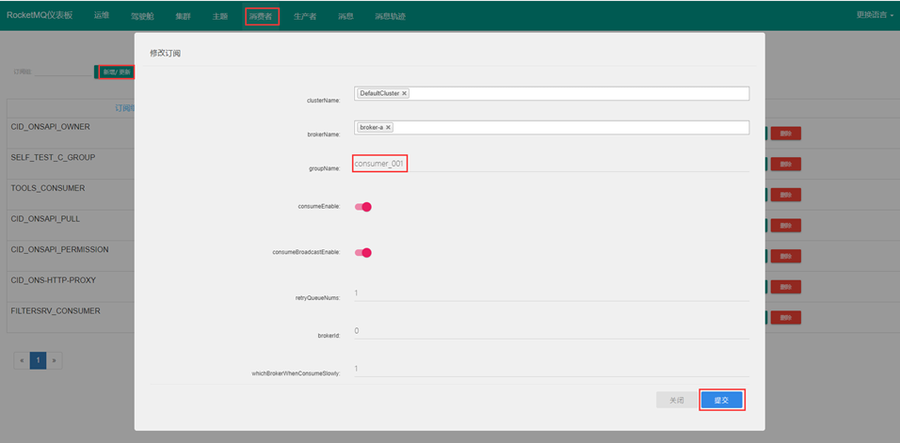Open the brokerName selection box
900x443 pixels.
coord(552,127)
